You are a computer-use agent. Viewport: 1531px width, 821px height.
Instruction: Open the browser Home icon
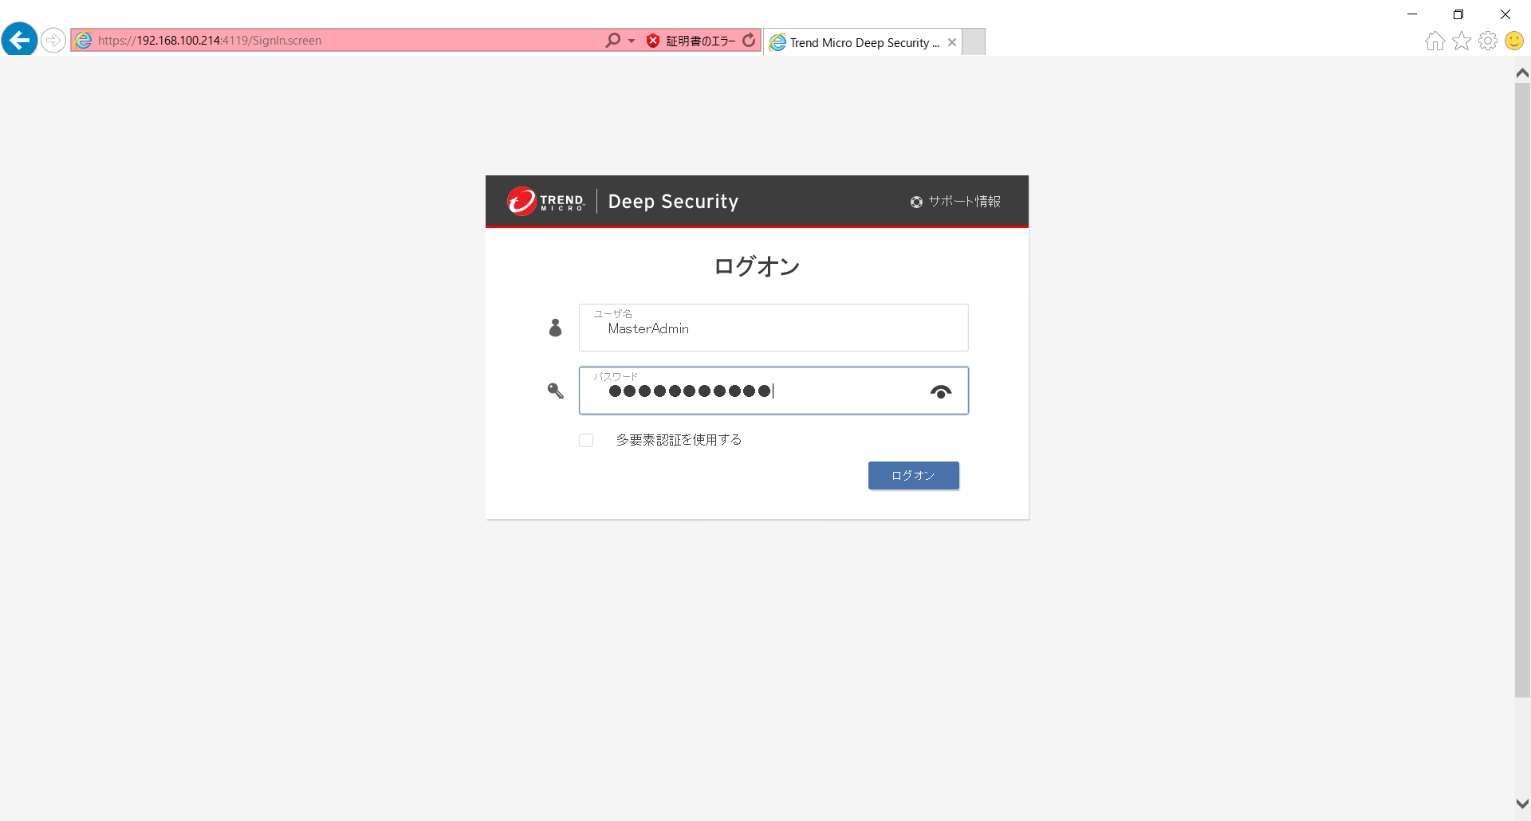1435,41
